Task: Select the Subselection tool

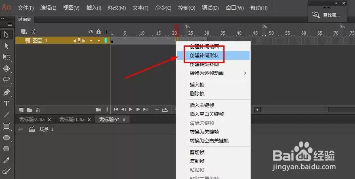Action: point(6,46)
